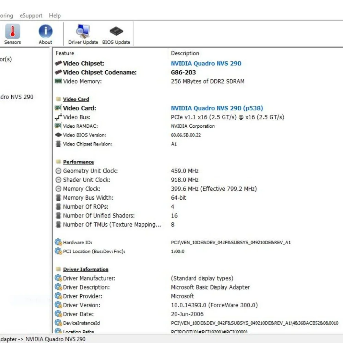Select the PCI Location (Bus:Dev:Fnc) label

[x=94, y=251]
